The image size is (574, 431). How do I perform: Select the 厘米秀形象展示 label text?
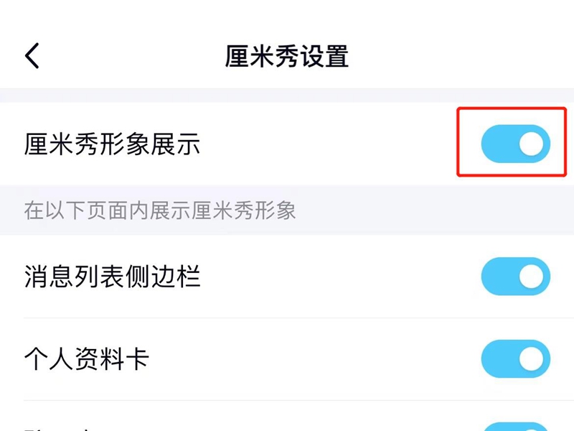click(x=112, y=144)
